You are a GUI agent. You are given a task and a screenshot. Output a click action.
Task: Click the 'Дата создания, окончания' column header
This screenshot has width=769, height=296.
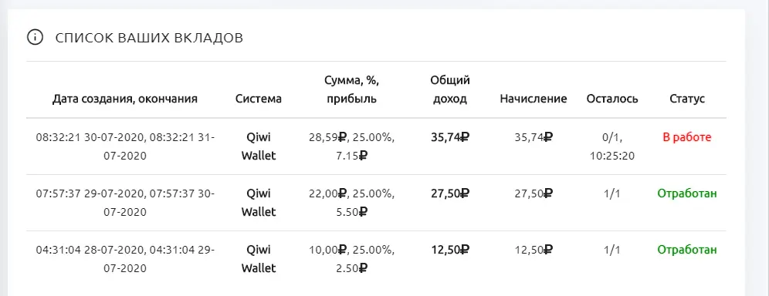coord(125,99)
